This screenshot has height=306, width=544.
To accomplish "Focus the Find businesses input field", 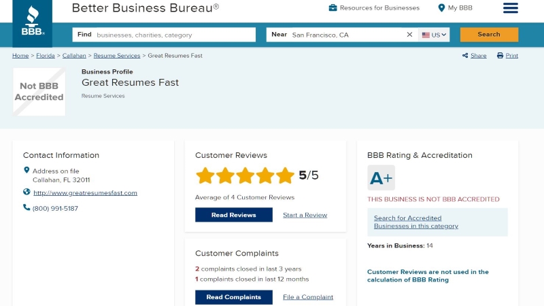I will 164,35.
